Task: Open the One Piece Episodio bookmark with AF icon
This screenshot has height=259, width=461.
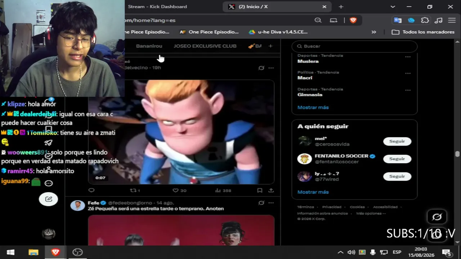Action: (209, 32)
